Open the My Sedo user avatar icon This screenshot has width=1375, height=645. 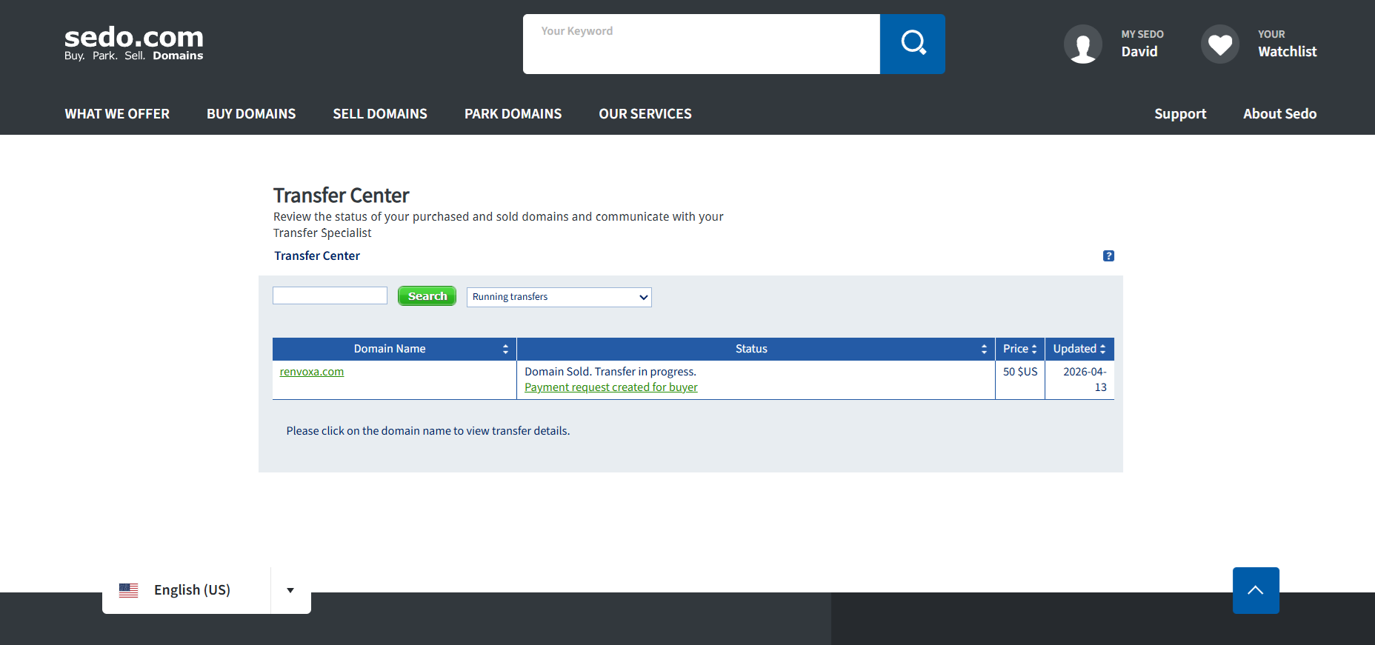tap(1083, 44)
